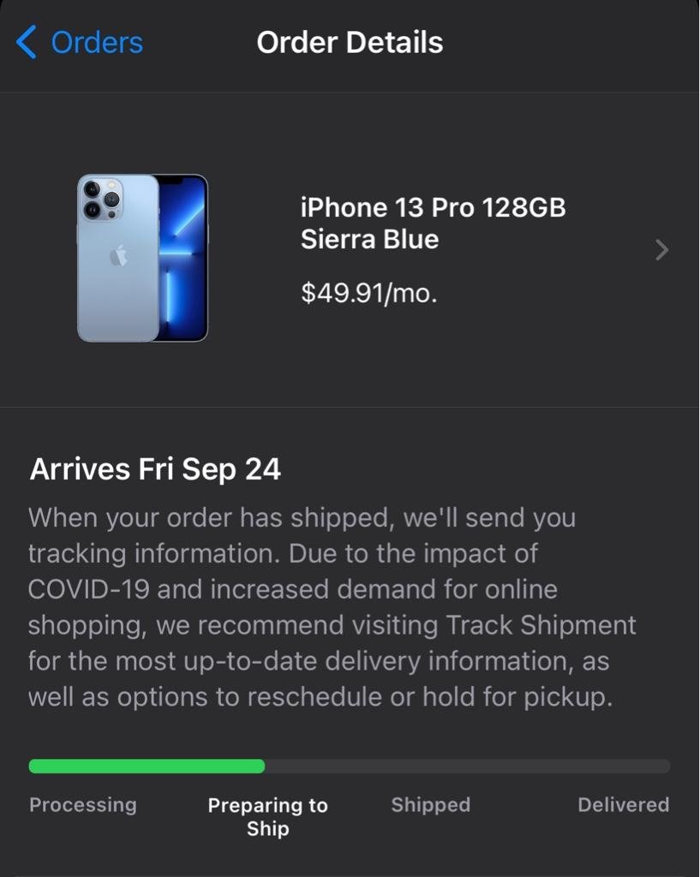Select the Delivered status label
This screenshot has height=877, width=700.
(x=624, y=805)
